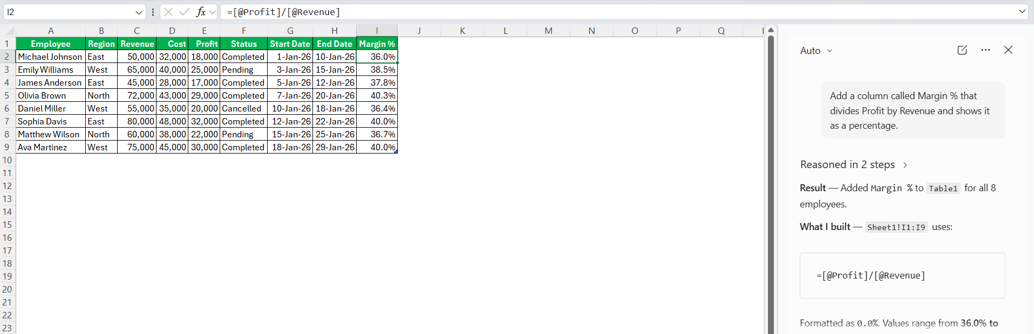Select the row 5 header
The width and height of the screenshot is (1034, 334).
click(7, 95)
